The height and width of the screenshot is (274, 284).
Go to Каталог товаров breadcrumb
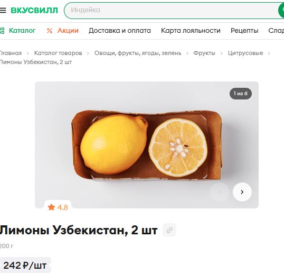click(58, 53)
